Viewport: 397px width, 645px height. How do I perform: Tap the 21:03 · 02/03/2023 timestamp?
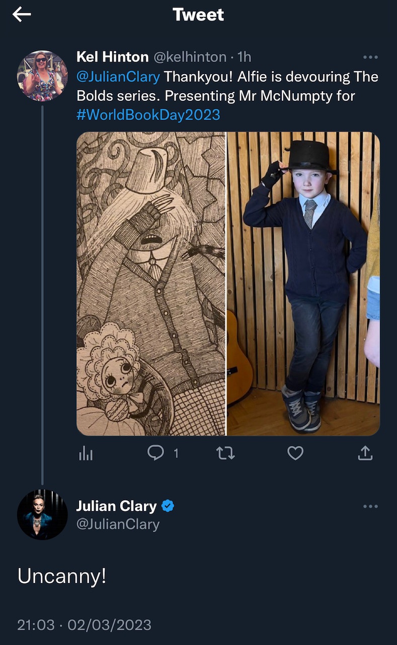pos(84,625)
